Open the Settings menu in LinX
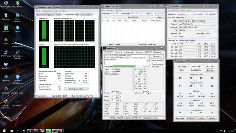This screenshot has height=133, width=236. [x=110, y=10]
